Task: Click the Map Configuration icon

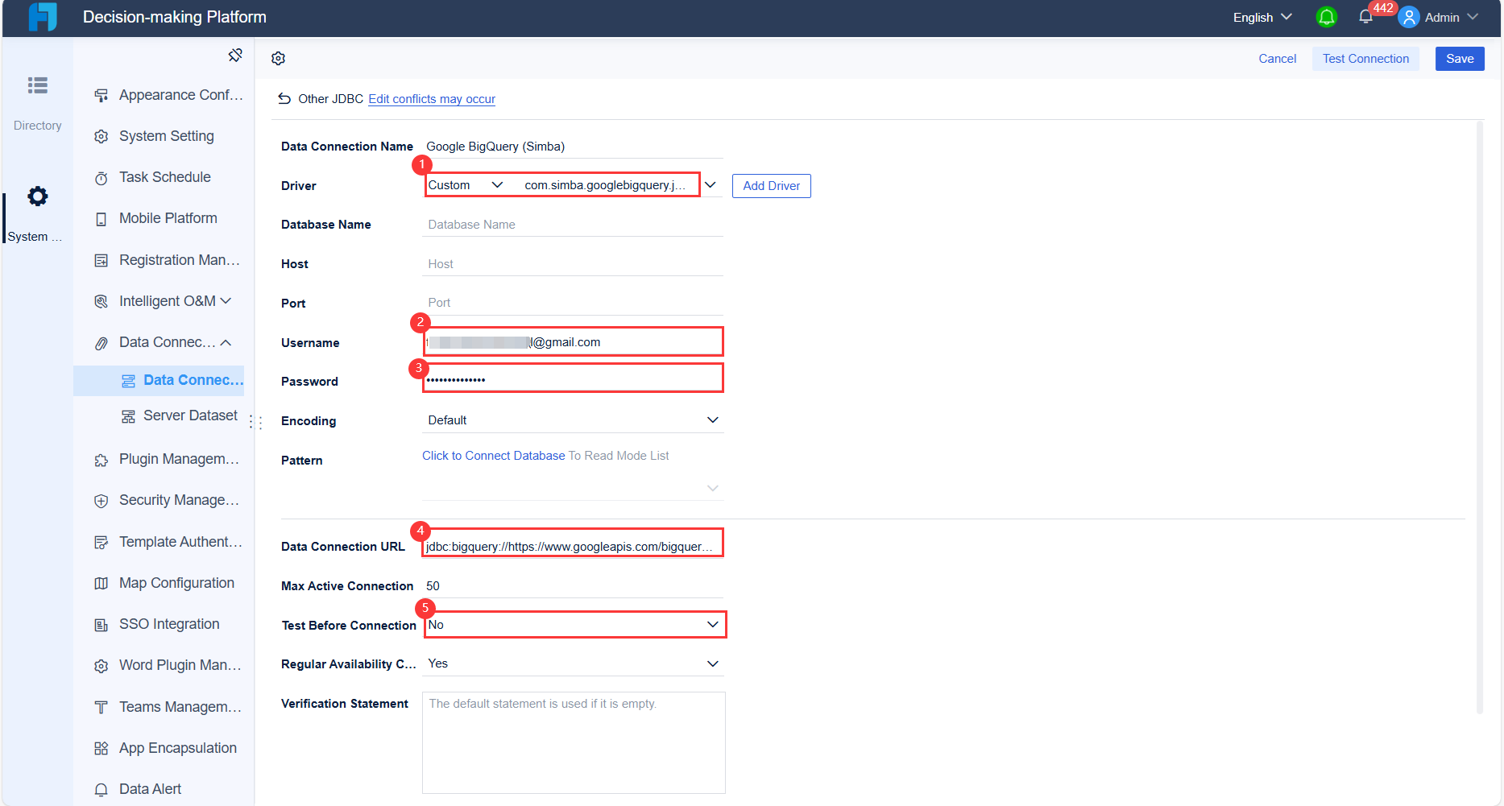Action: tap(101, 584)
